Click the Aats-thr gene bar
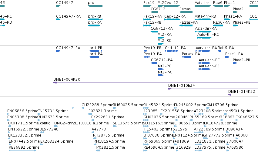 [x=203, y=6]
